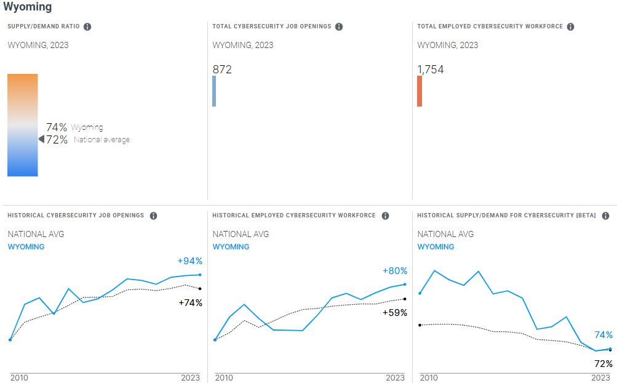Show info for Historical Cybersecurity Job Openings
The image size is (617, 383).
coord(153,216)
